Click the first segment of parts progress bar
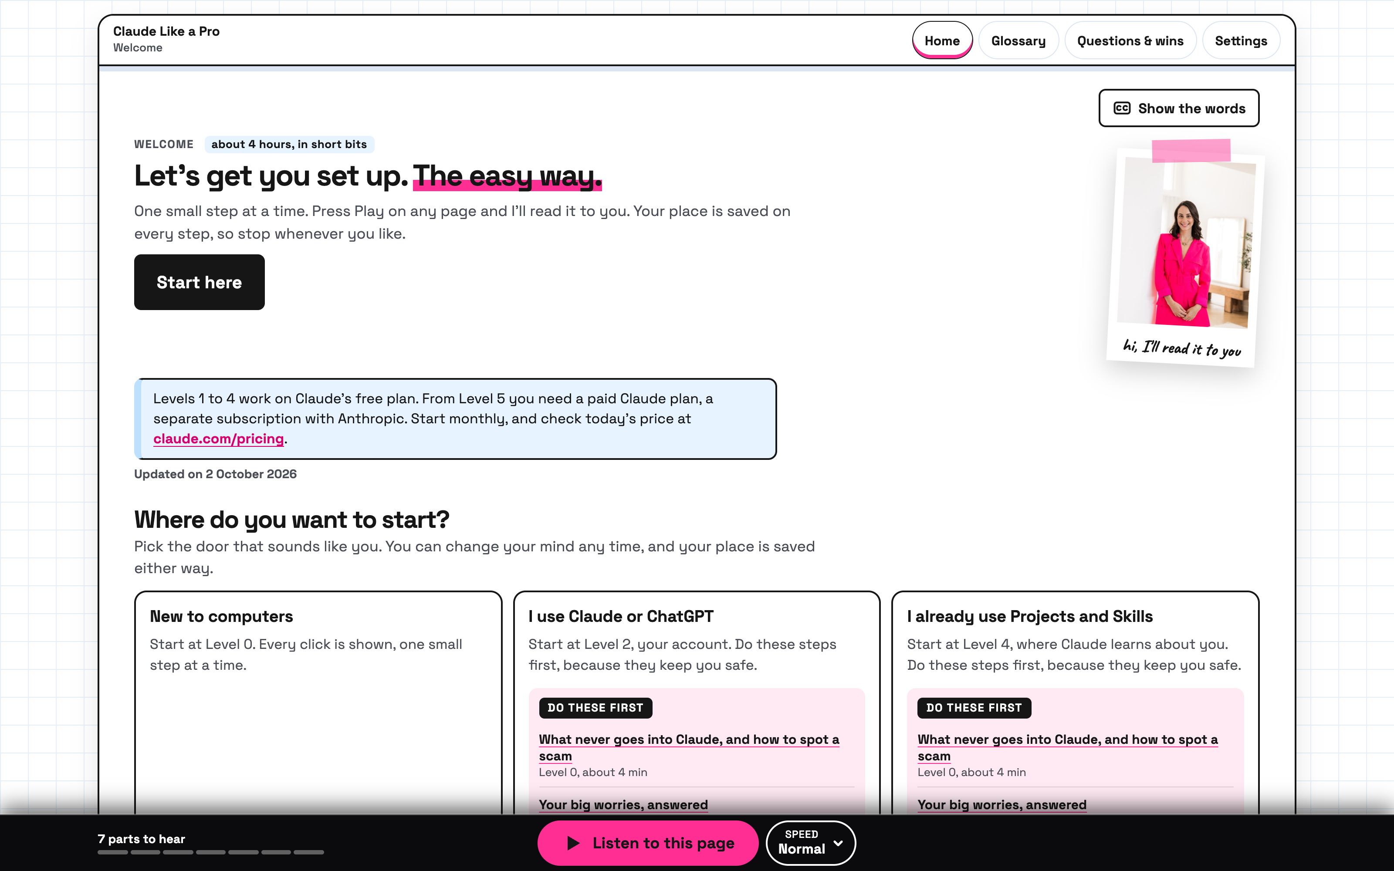 (112, 852)
